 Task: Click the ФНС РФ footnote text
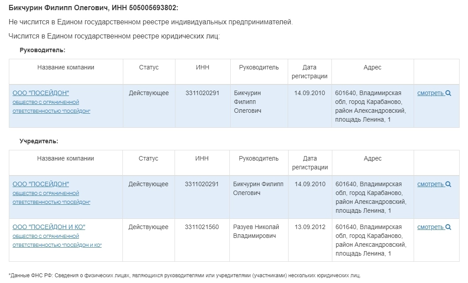pyautogui.click(x=184, y=275)
